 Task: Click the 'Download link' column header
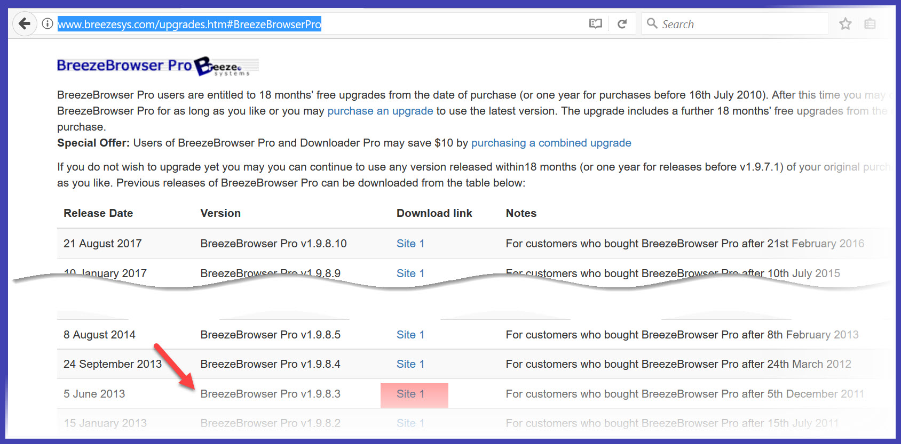coord(434,213)
